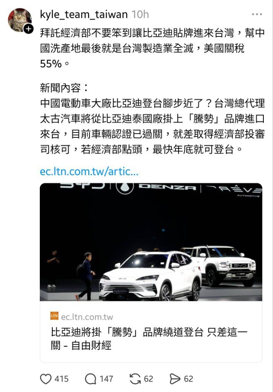View the 147 replies count
This screenshot has height=392, width=273.
point(106,379)
